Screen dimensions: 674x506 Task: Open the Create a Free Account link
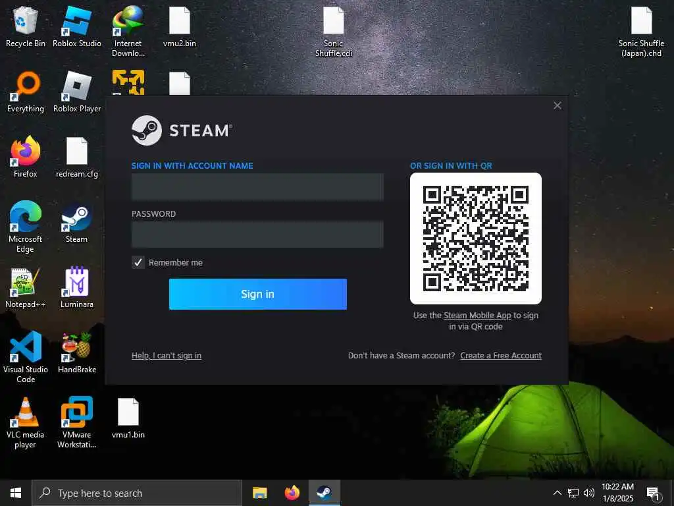(501, 356)
